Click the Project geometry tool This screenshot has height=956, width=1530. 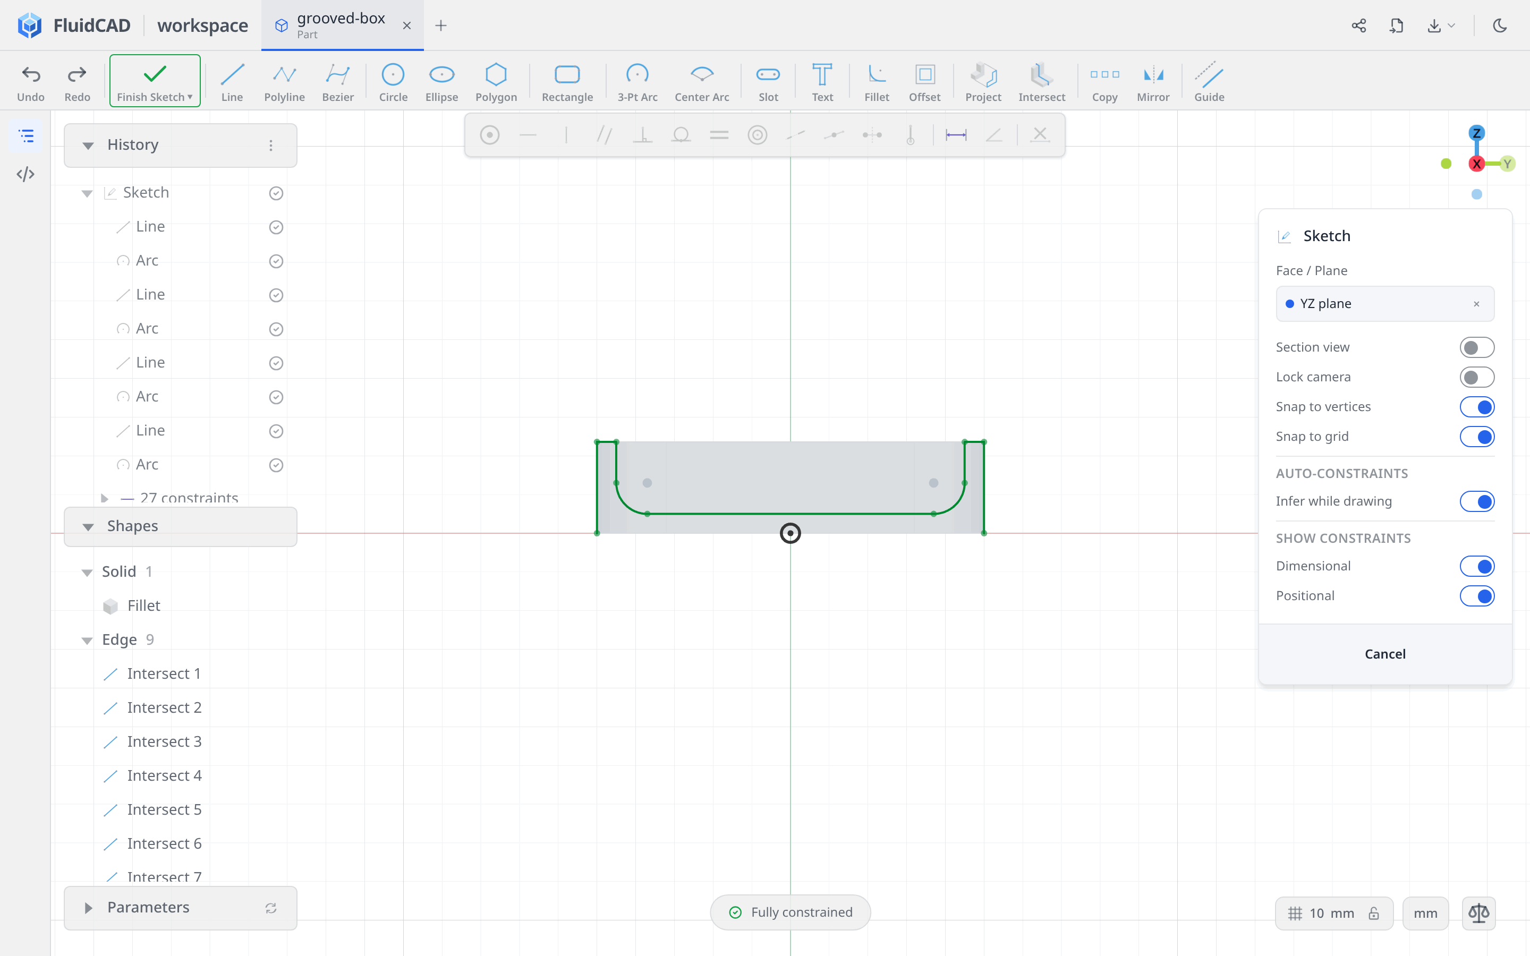(983, 82)
